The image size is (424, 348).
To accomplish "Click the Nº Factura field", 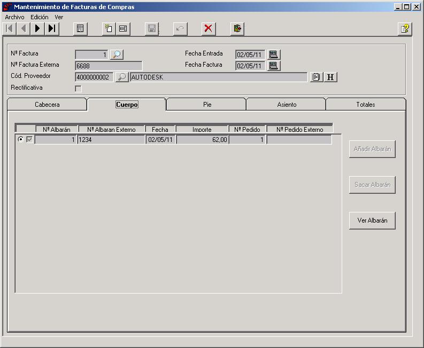I will tap(91, 55).
